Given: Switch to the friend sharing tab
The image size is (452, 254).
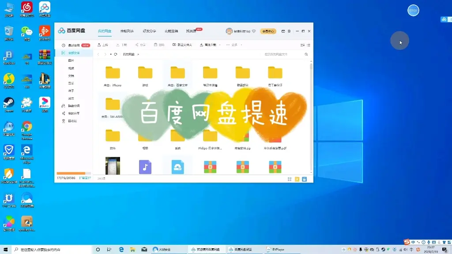Looking at the screenshot, I should (149, 31).
